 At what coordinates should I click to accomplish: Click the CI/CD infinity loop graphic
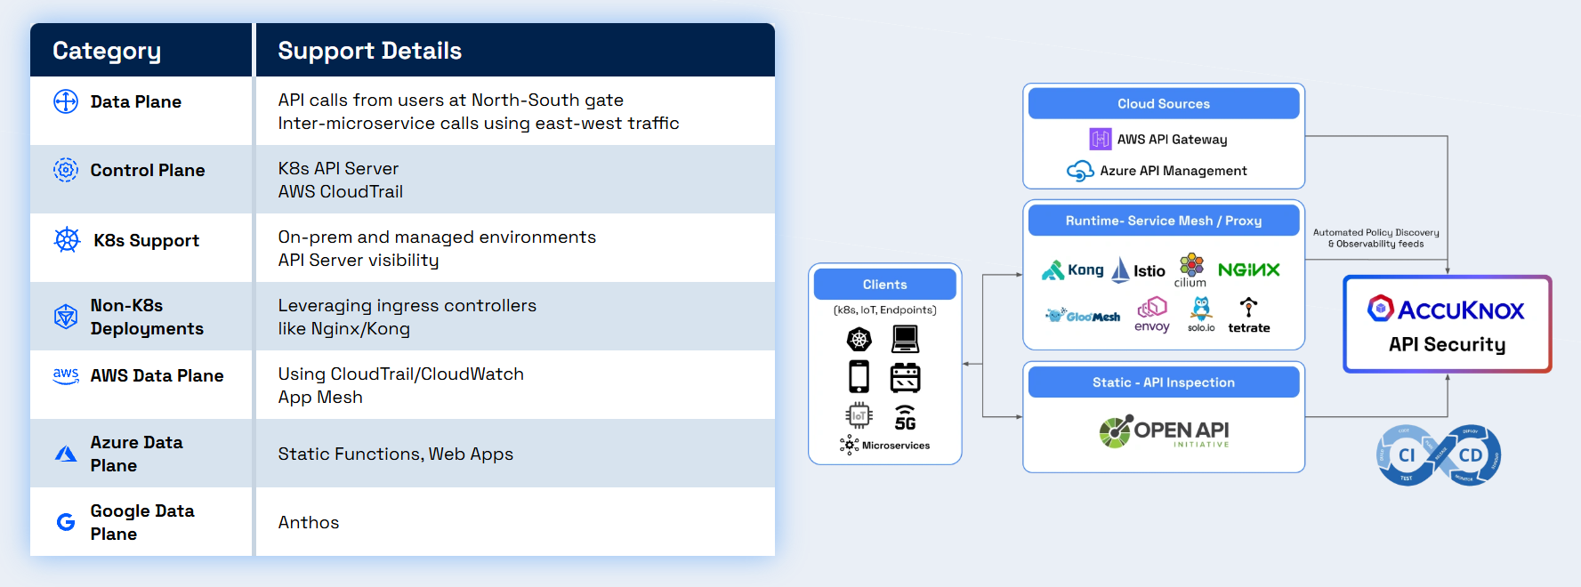point(1439,455)
